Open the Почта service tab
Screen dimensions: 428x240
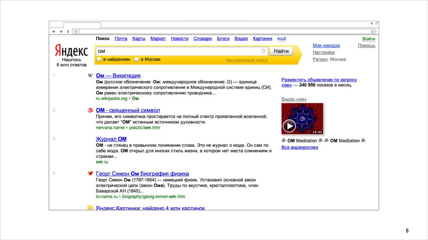click(x=121, y=39)
